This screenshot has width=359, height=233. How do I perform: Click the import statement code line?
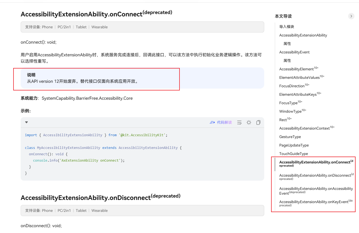96,135
